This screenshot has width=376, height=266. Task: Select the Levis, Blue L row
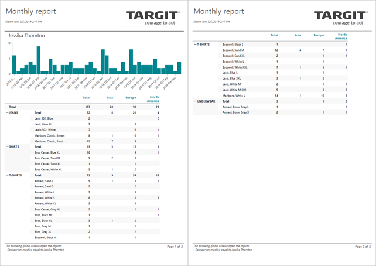point(283,73)
